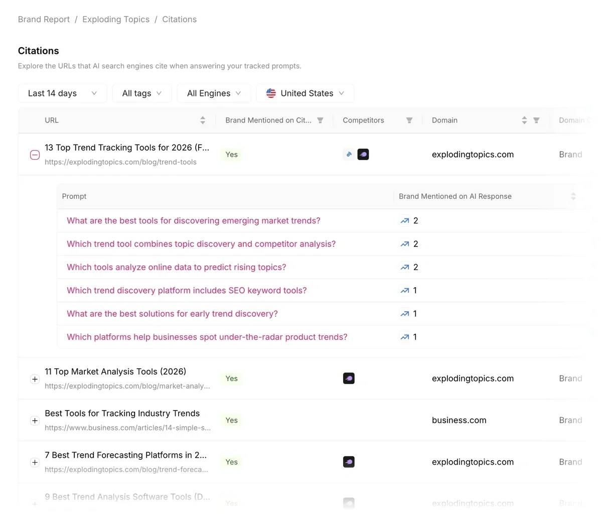Click explodingtopics.com domain in Market Analysis row
602x524 pixels.
click(x=473, y=378)
